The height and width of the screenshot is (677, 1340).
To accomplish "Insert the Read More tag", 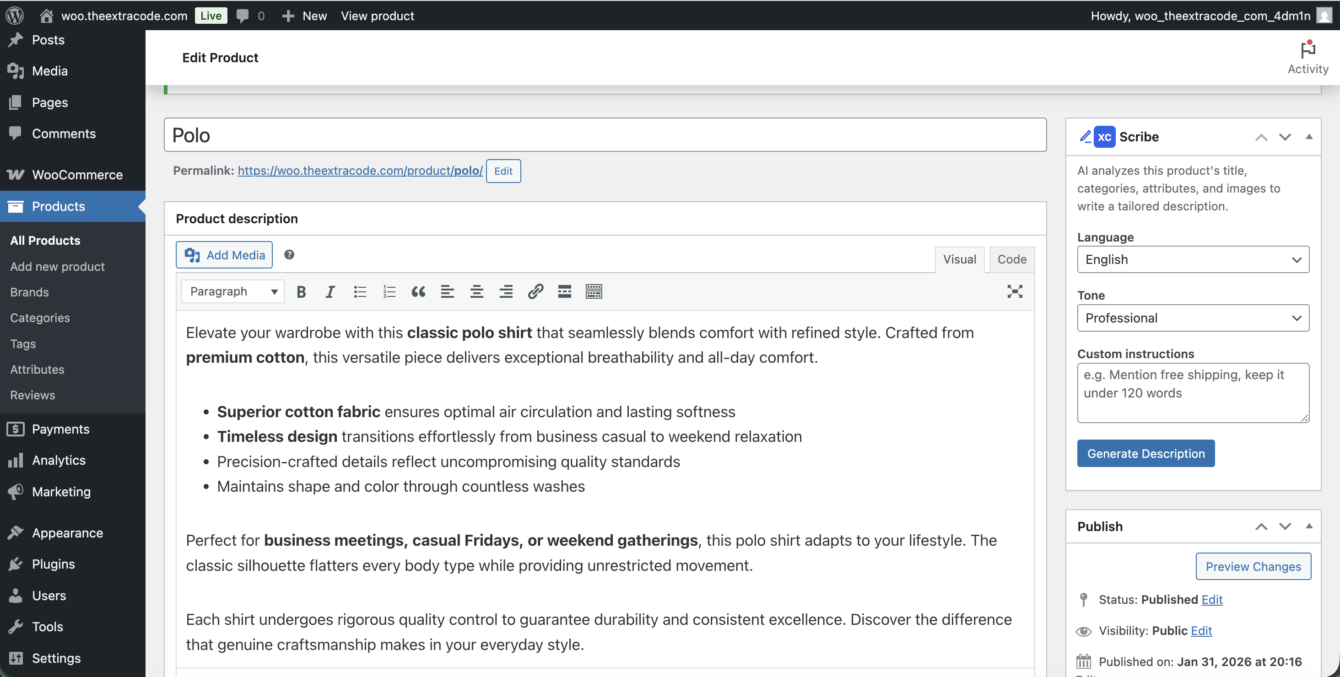I will tap(564, 291).
